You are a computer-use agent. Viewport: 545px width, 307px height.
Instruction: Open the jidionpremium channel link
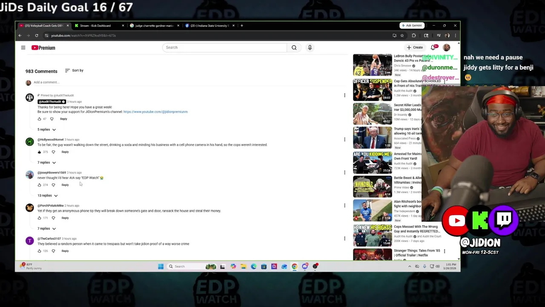155,112
